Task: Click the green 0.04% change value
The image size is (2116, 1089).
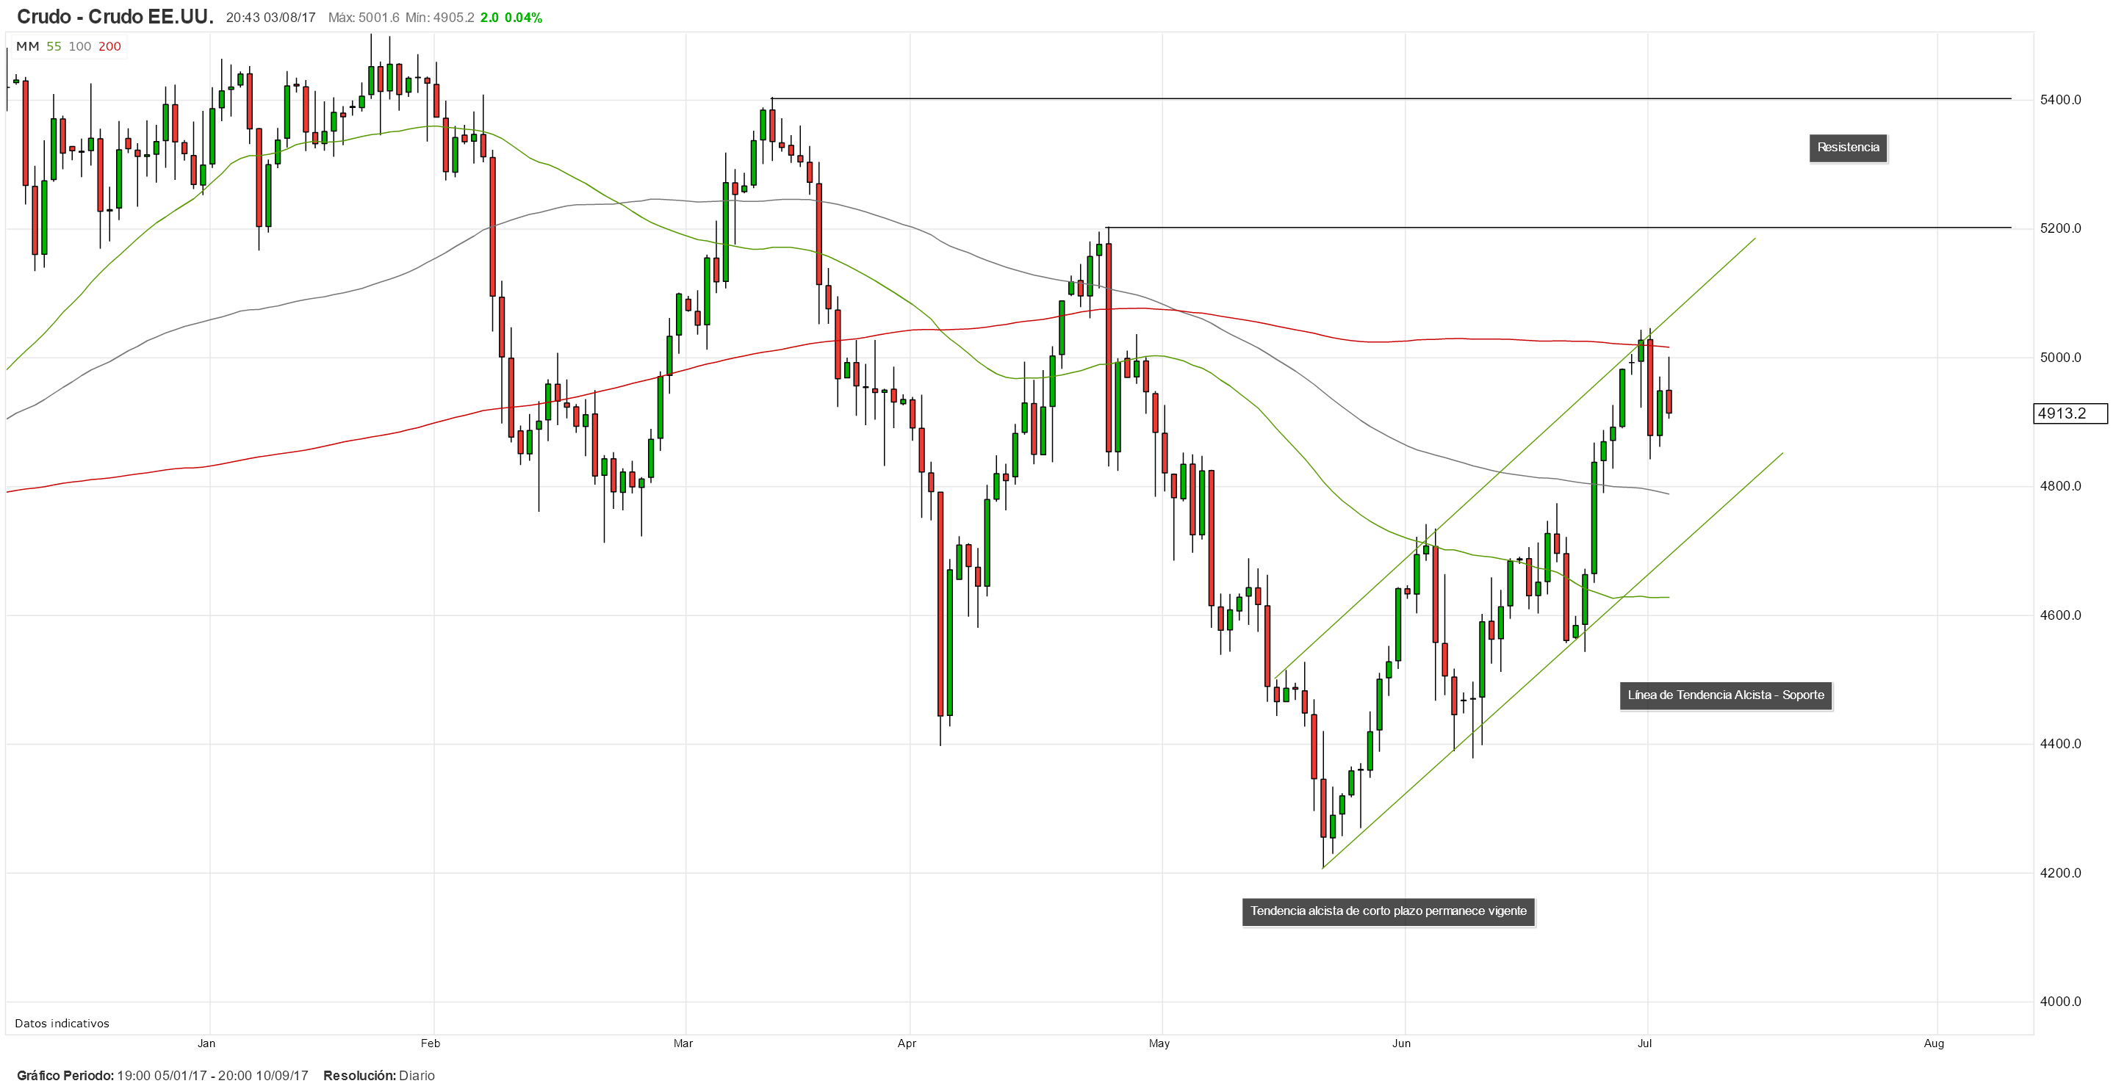Action: (x=523, y=18)
